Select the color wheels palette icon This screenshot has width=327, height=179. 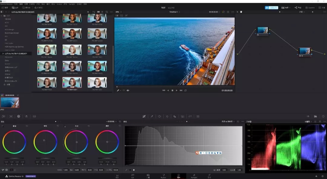(x=18, y=117)
